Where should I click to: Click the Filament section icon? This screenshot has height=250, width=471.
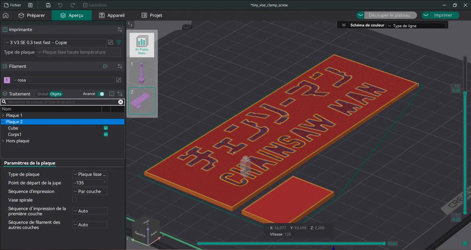[x=5, y=66]
